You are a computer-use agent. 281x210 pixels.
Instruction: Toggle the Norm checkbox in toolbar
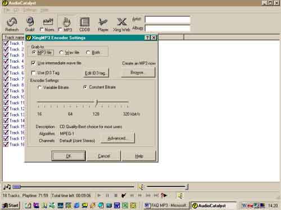pyautogui.click(x=42, y=30)
